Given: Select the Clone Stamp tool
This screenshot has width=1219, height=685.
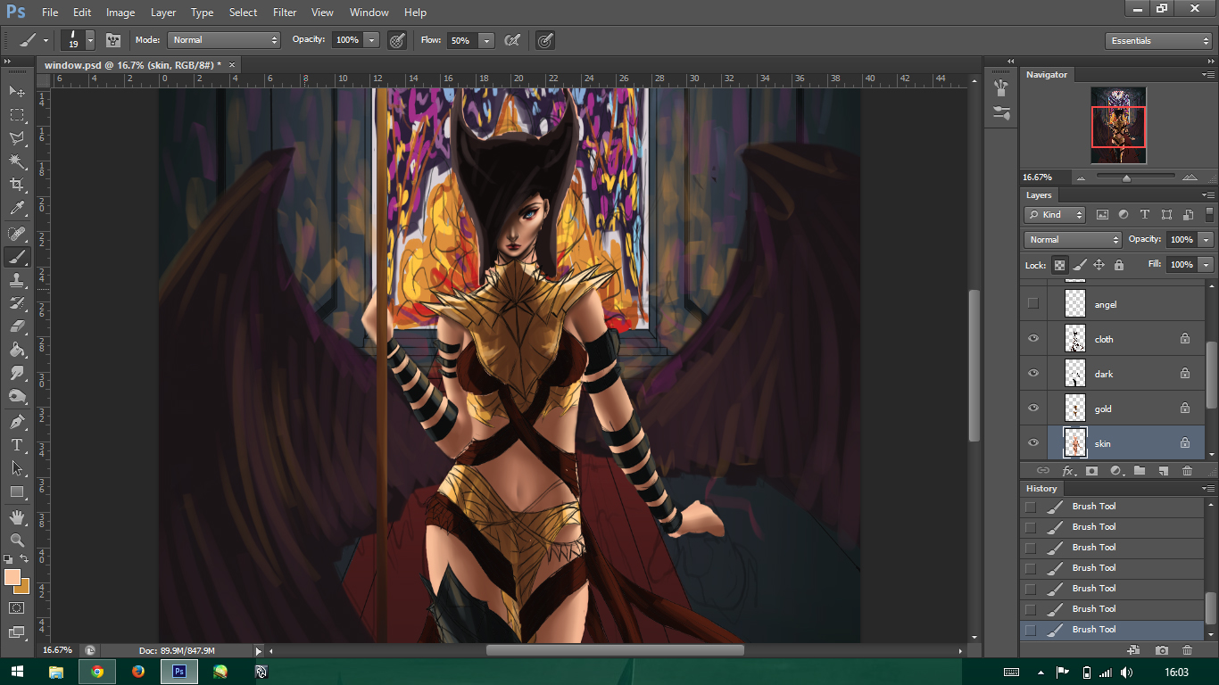Looking at the screenshot, I should [x=17, y=280].
